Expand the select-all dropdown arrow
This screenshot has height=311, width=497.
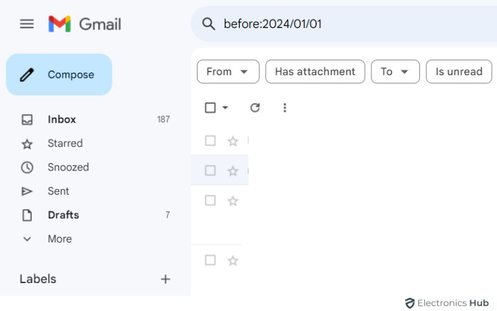pos(225,108)
